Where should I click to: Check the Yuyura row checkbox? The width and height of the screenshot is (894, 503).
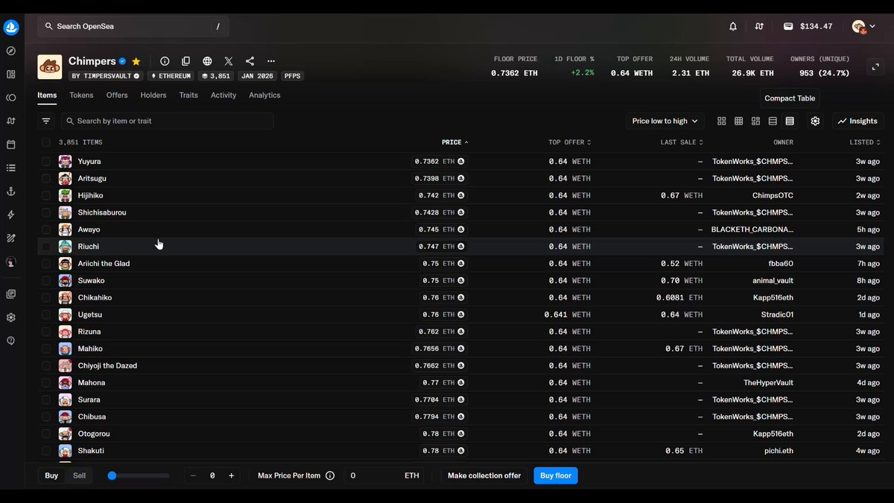(x=46, y=162)
